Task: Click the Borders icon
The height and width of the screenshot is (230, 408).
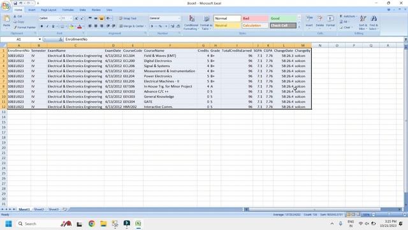Action: (x=62, y=26)
